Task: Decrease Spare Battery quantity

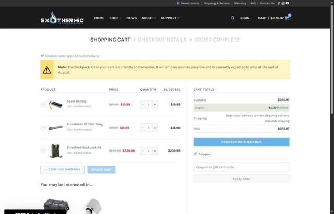Action: coord(142,105)
